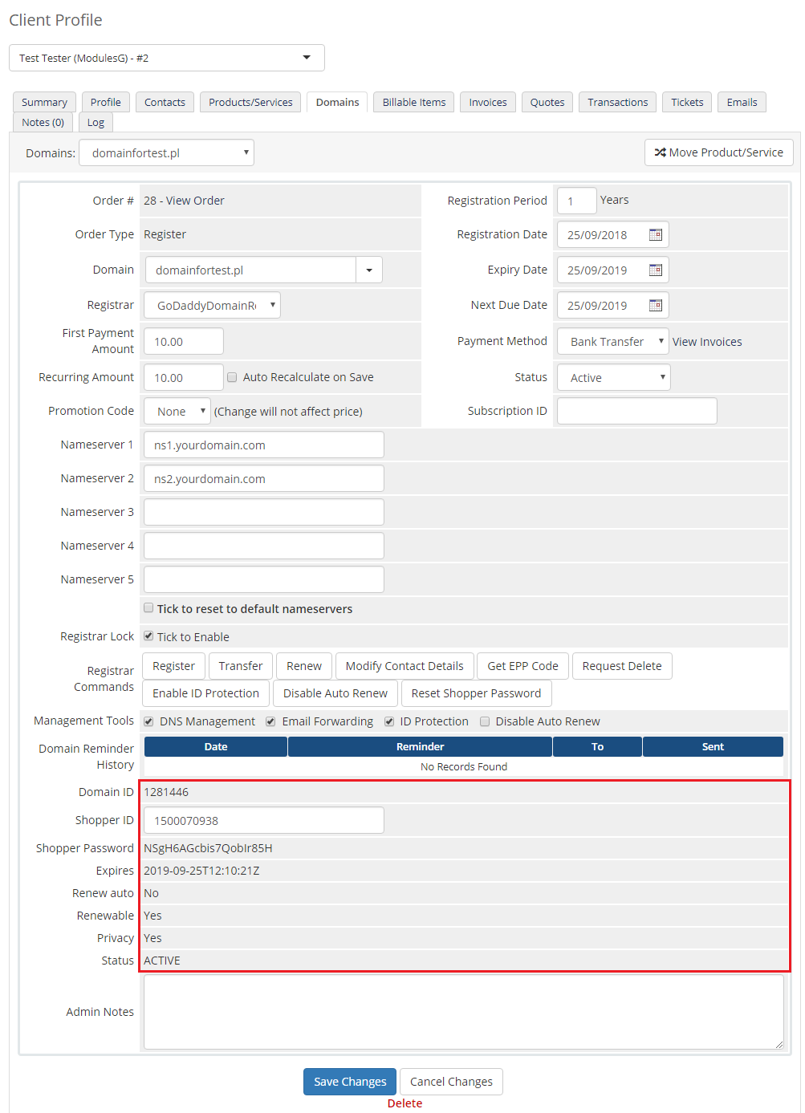805x1113 pixels.
Task: Toggle Auto Recalculate on Save checkbox
Action: pyautogui.click(x=232, y=377)
